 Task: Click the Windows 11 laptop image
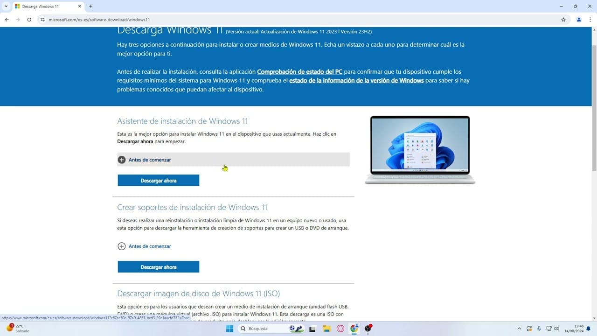[420, 150]
